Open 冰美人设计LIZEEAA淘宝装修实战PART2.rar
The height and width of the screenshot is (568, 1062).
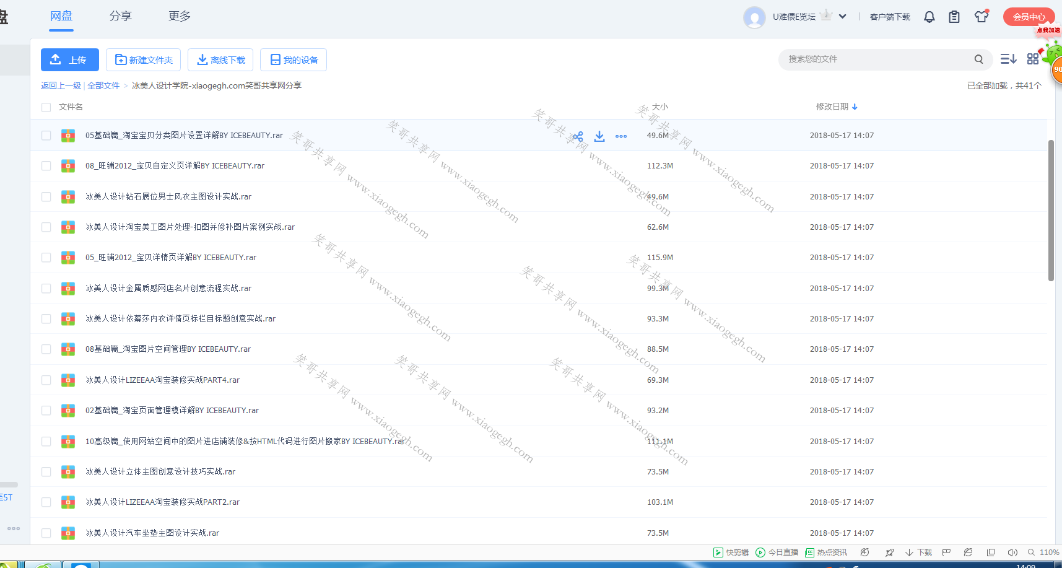point(162,502)
